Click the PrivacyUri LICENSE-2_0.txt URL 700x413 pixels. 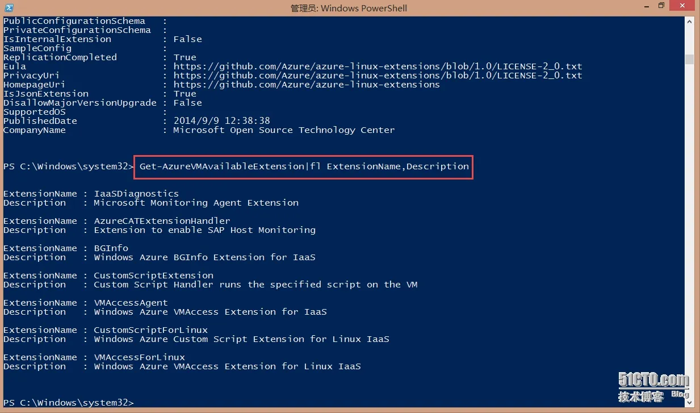(378, 76)
